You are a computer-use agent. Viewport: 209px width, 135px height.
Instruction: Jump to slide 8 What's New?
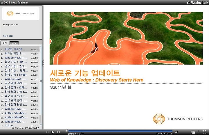tap(20, 79)
